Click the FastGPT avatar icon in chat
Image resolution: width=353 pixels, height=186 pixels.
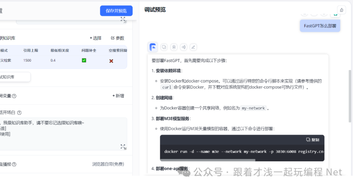(x=153, y=47)
